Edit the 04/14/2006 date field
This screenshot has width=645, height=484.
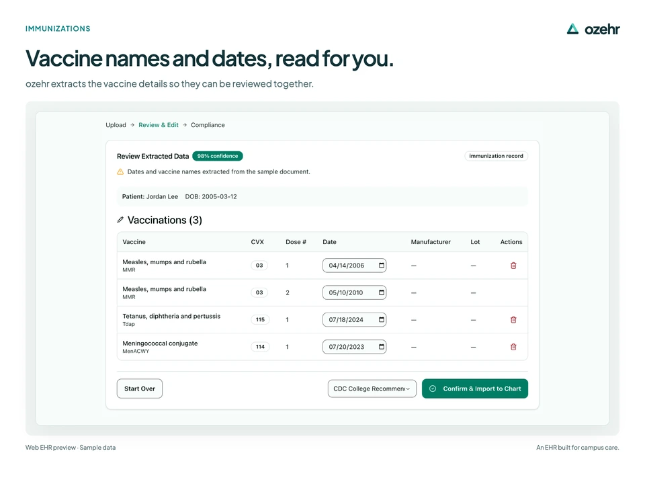click(354, 266)
